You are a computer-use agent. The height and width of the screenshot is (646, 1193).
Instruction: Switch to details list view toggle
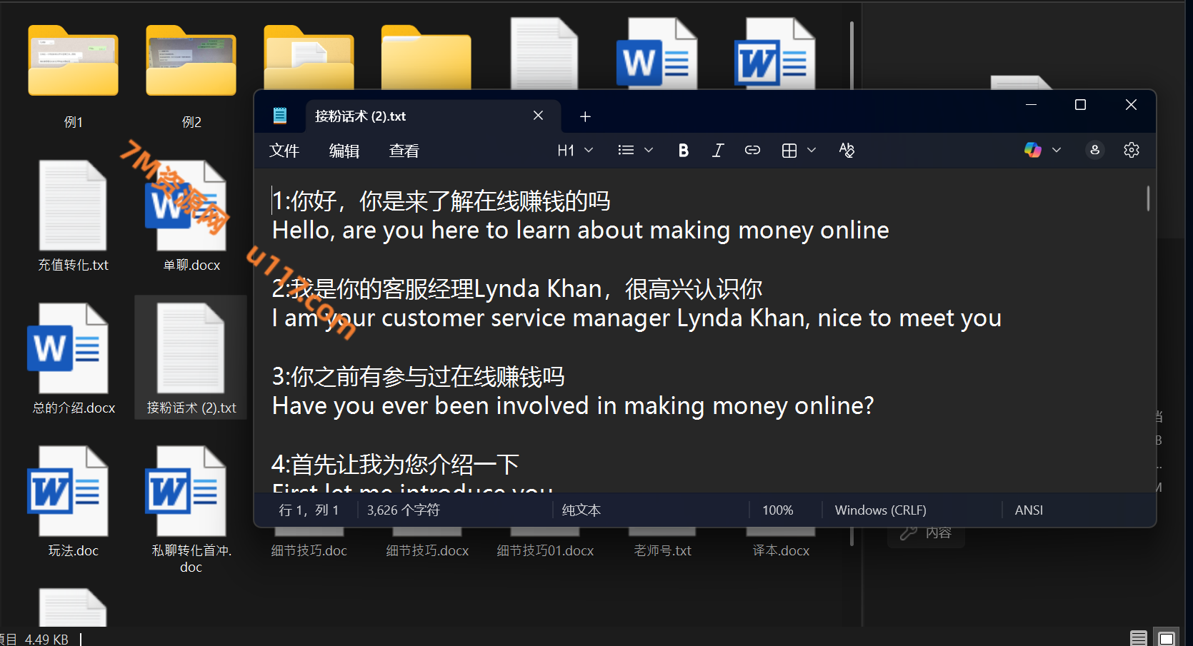[x=1139, y=637]
